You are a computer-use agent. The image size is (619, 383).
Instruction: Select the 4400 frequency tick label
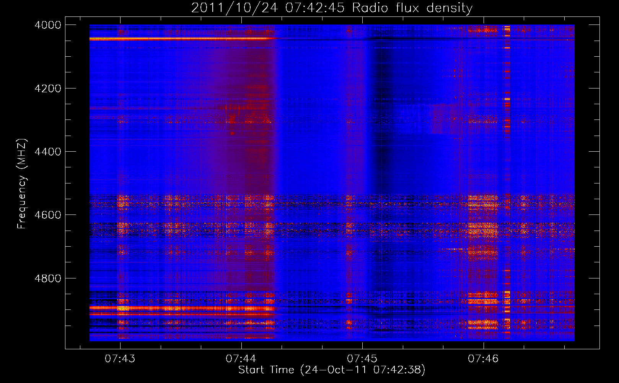47,152
